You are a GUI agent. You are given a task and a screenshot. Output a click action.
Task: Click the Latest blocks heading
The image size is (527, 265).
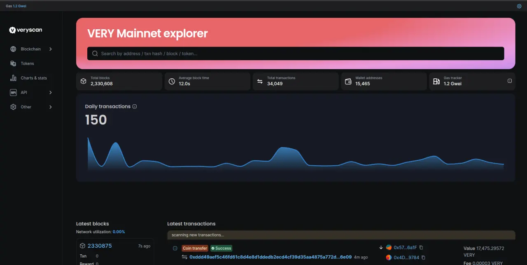pyautogui.click(x=93, y=224)
